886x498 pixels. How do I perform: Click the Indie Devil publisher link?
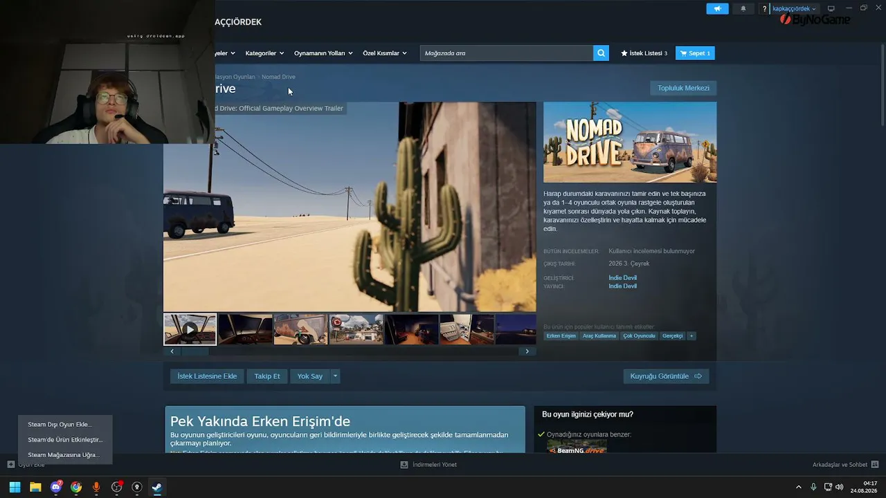pyautogui.click(x=623, y=286)
